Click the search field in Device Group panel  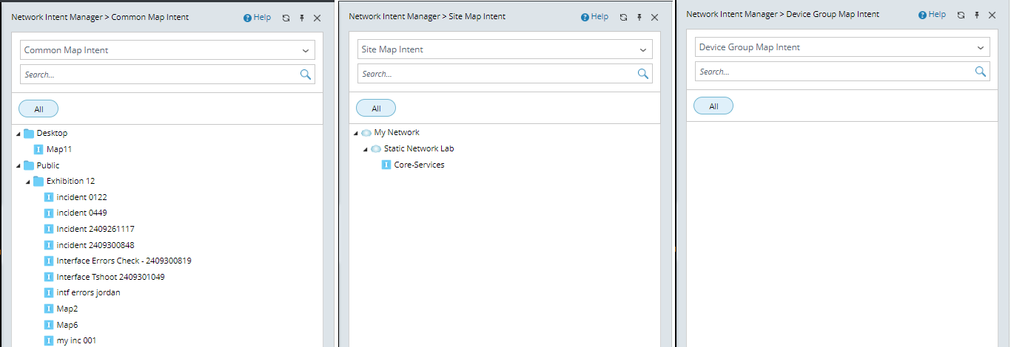833,72
